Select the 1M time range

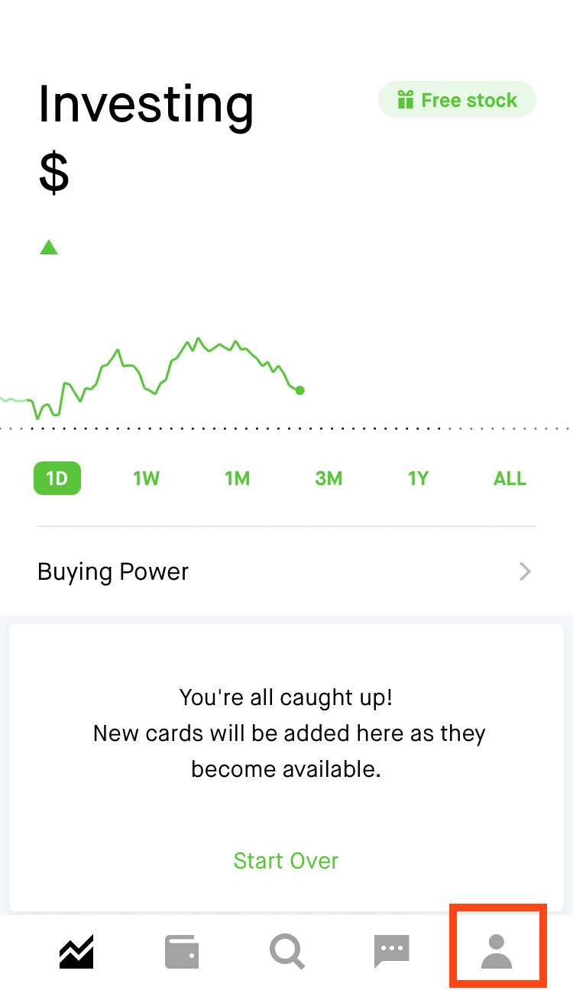pos(237,479)
